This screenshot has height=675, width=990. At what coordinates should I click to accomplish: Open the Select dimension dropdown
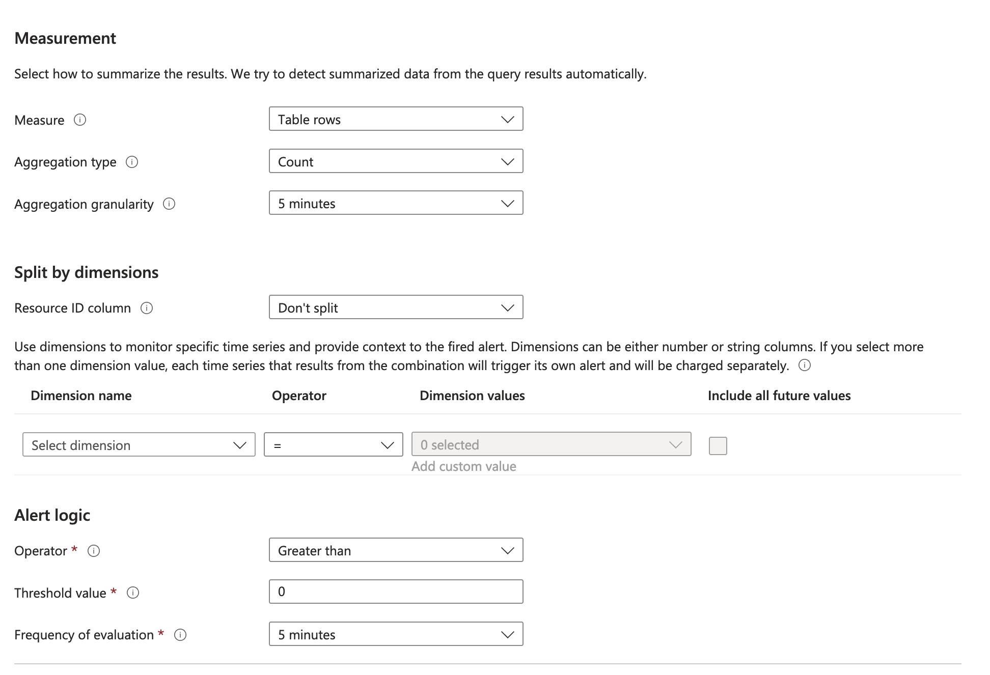click(x=139, y=445)
